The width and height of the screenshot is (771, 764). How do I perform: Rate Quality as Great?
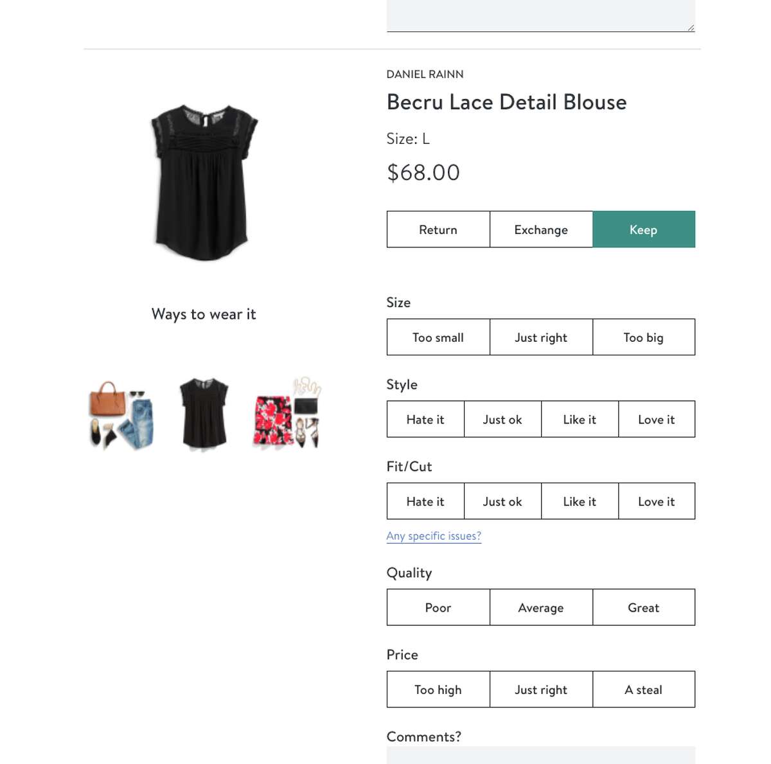tap(644, 607)
